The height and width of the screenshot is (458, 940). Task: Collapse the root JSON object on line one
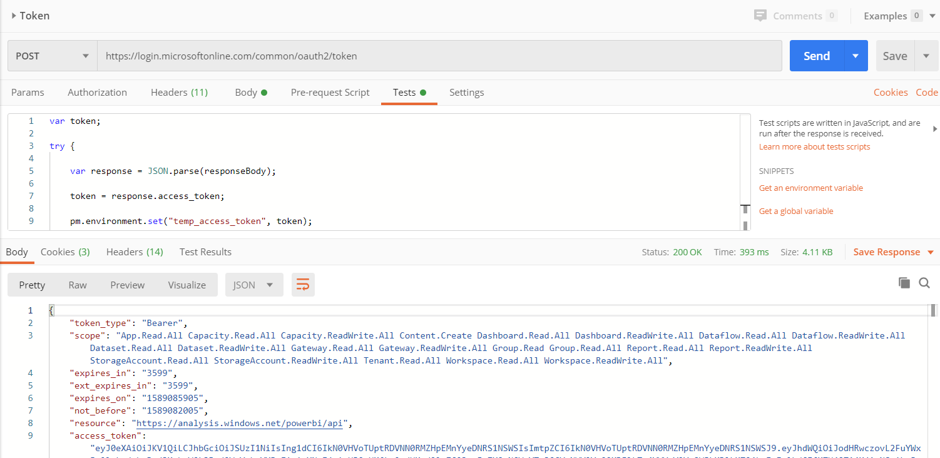(53, 310)
